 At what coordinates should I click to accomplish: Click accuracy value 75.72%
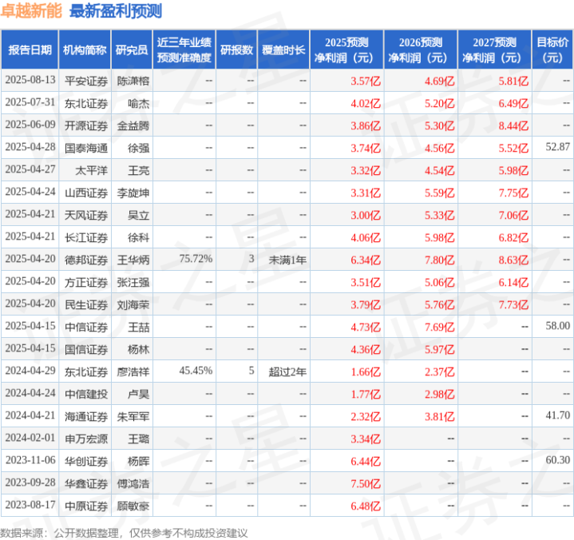coord(196,259)
